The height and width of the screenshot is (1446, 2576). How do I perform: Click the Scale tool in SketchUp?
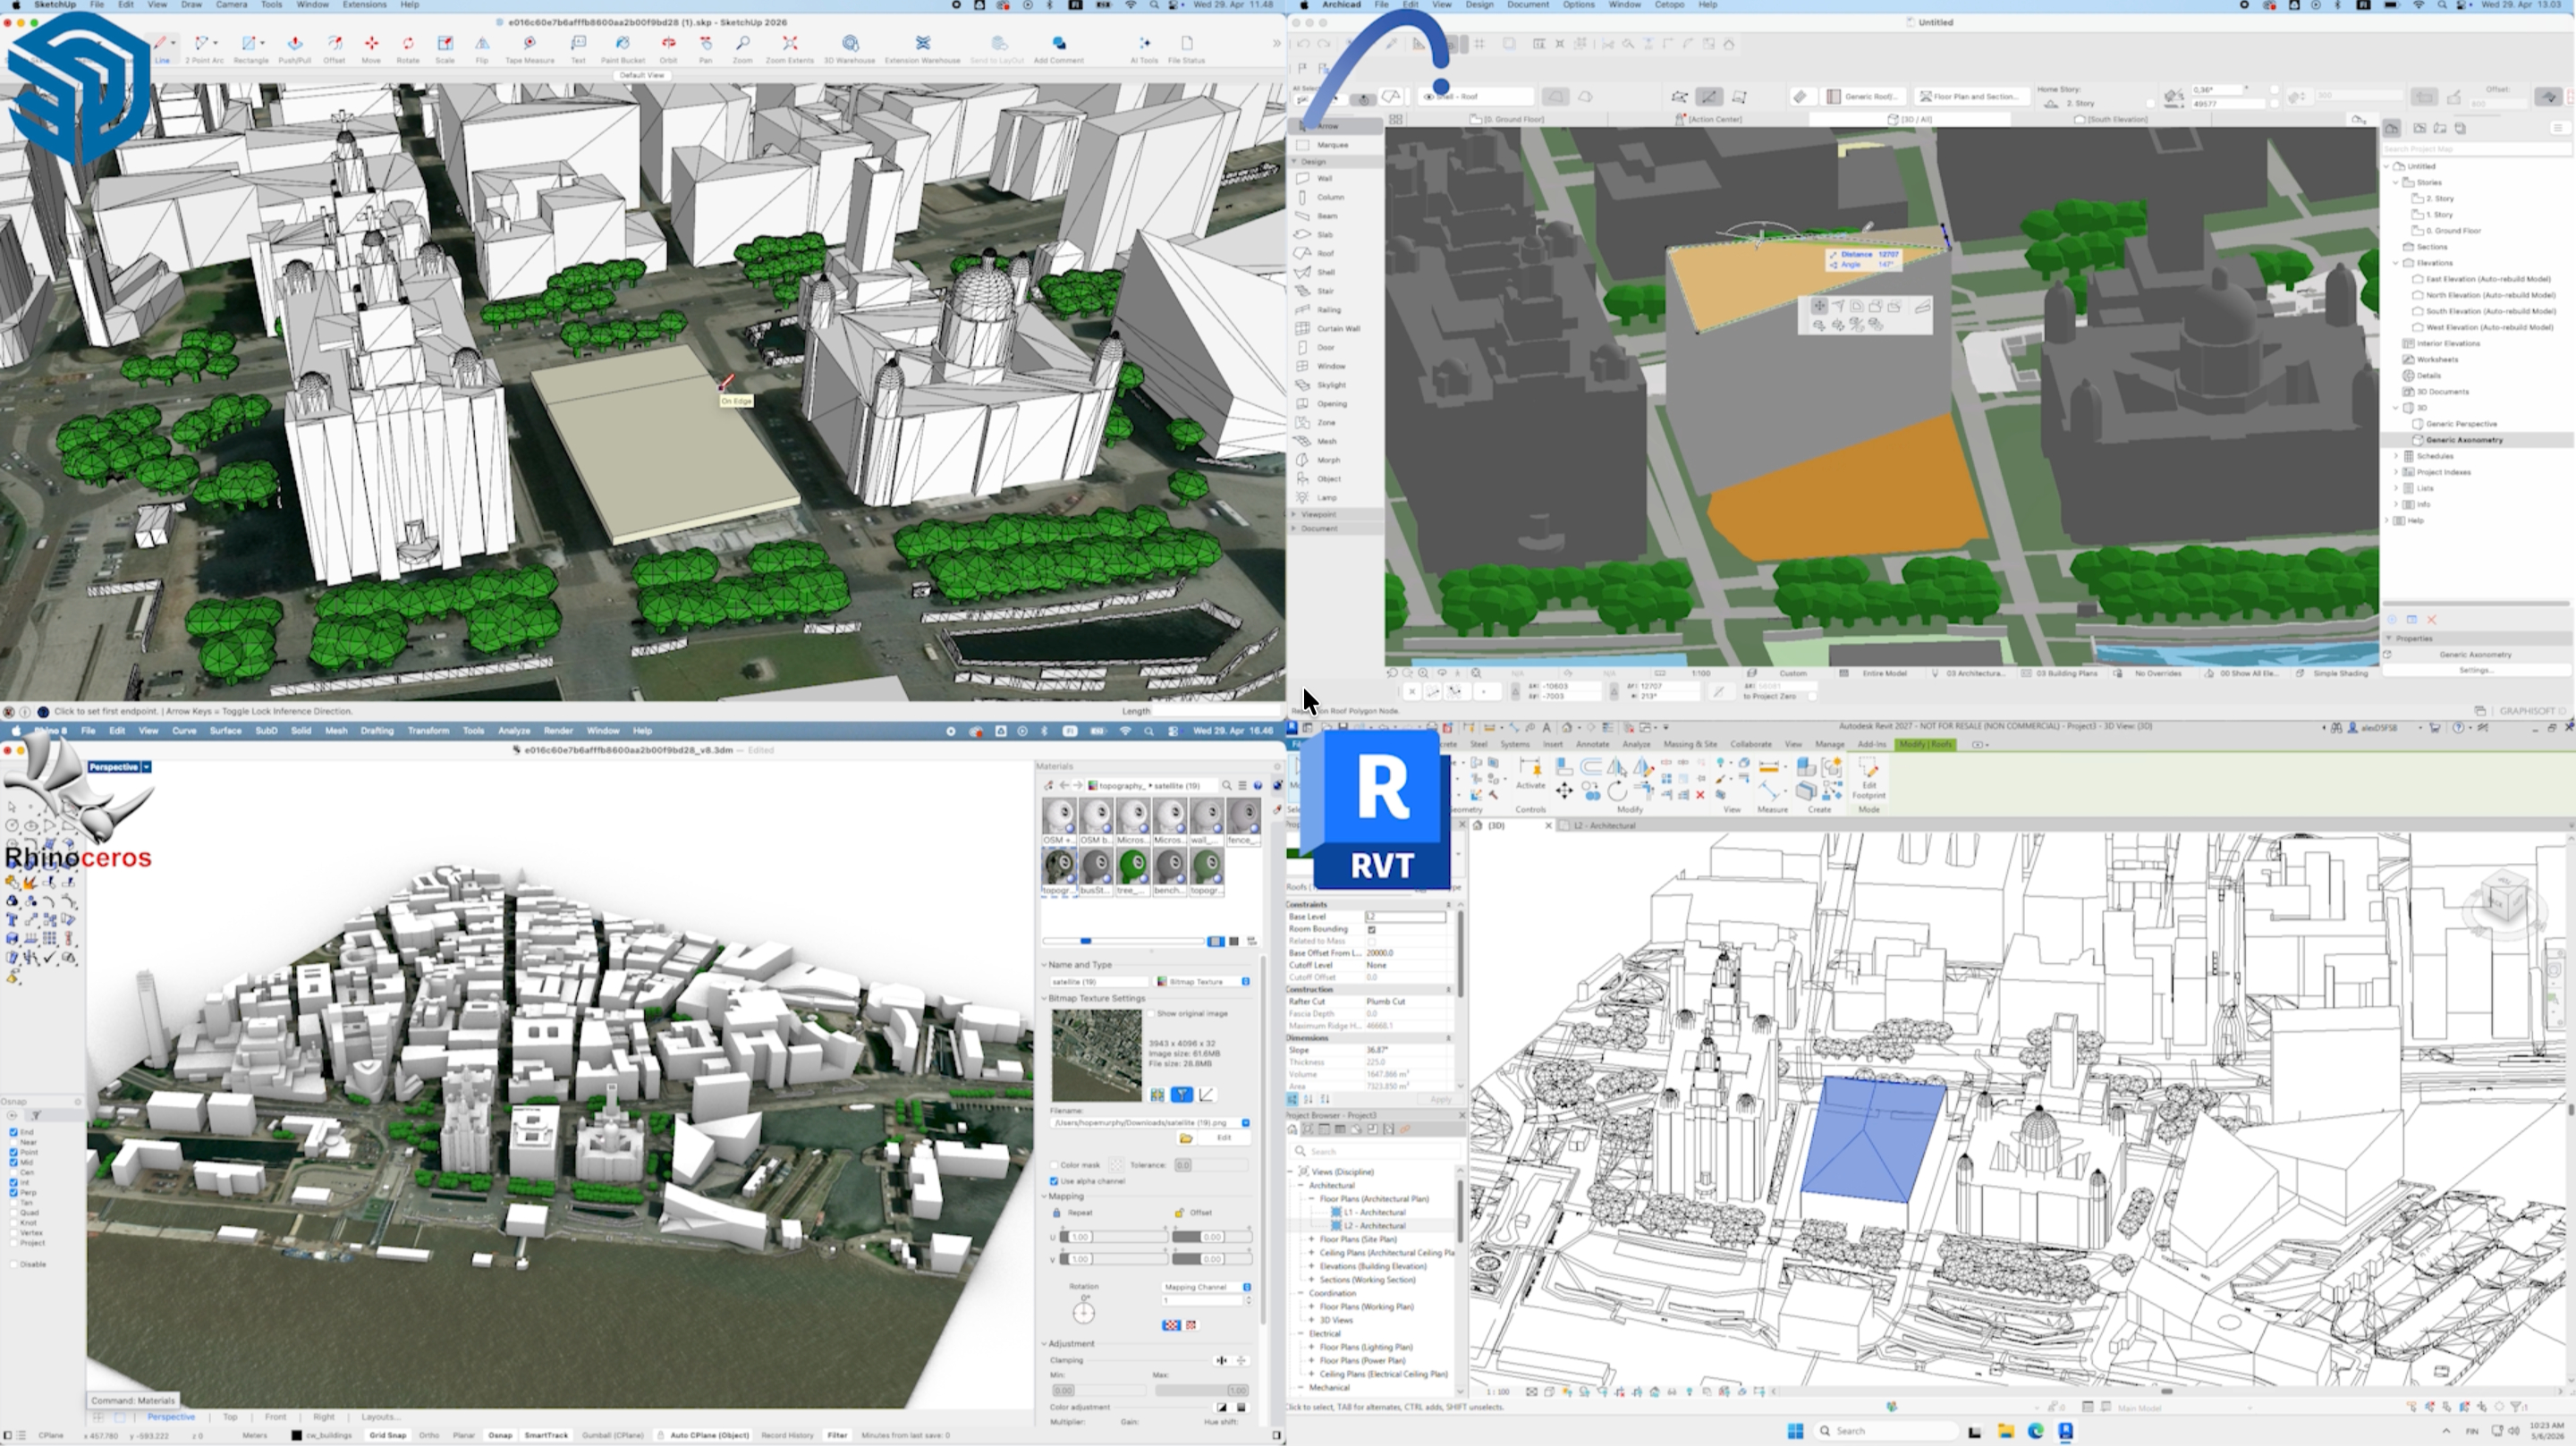click(445, 48)
